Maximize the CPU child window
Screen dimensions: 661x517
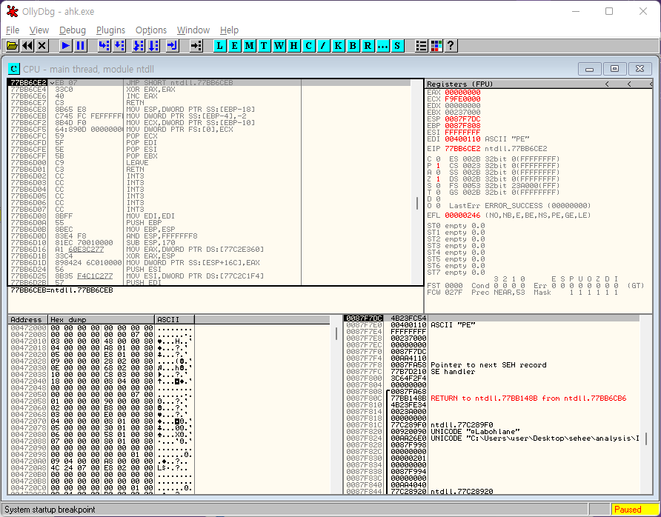[614, 69]
